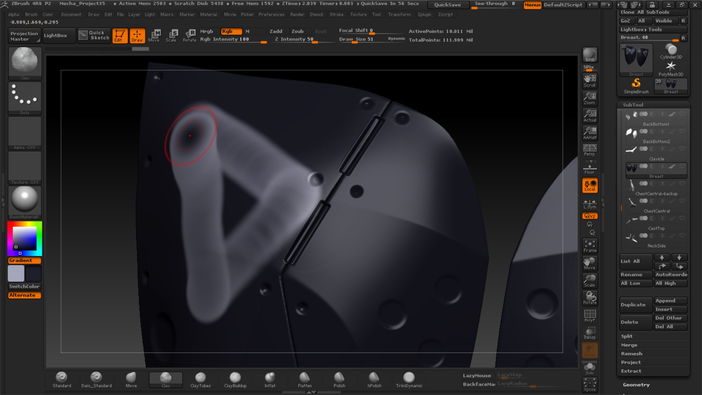702x395 pixels.
Task: Select the Standard brush
Action: 62,380
